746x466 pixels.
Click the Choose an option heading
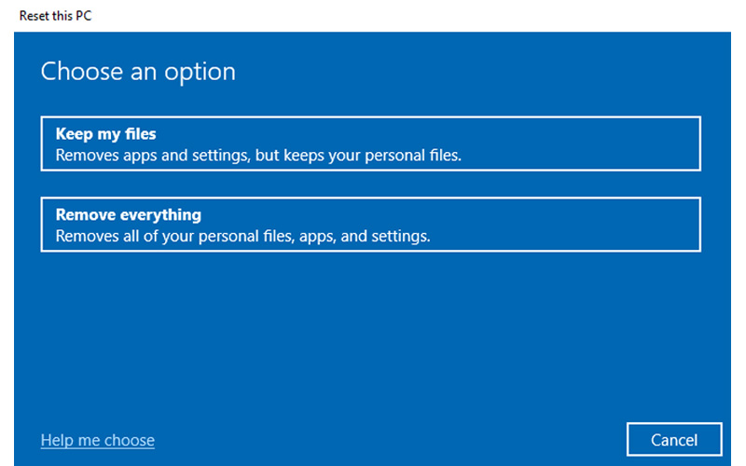(138, 72)
